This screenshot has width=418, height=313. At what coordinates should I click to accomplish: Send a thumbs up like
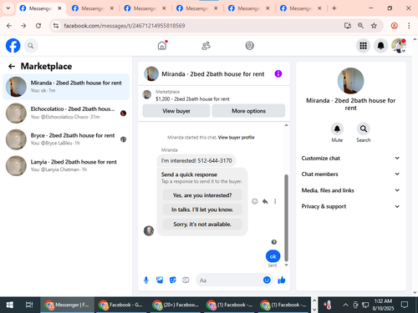282,280
